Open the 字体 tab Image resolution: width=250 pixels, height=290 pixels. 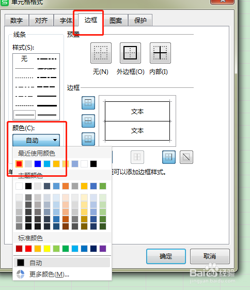tap(66, 20)
